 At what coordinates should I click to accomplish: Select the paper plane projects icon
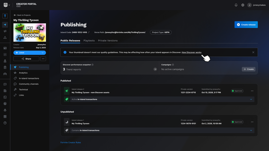pos(5,25)
